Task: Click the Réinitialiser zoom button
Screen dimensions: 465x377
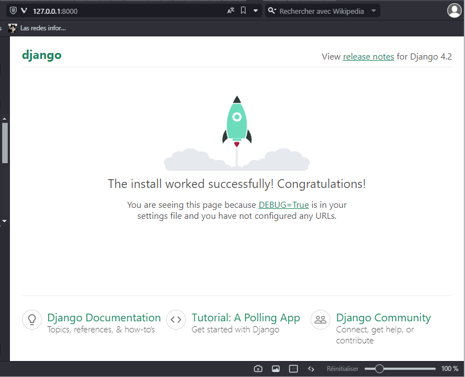Action: [x=343, y=369]
